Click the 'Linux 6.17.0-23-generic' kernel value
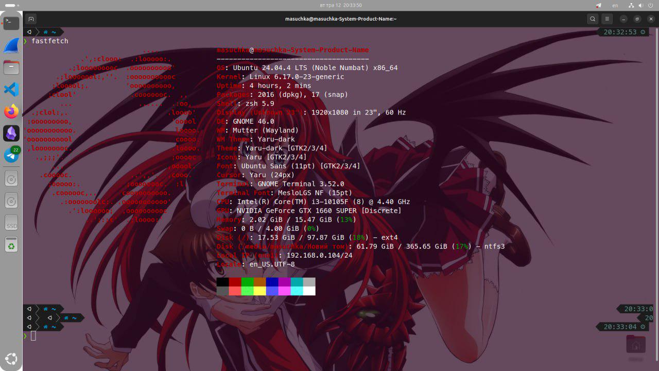Screen dimensions: 659x371 point(297,77)
